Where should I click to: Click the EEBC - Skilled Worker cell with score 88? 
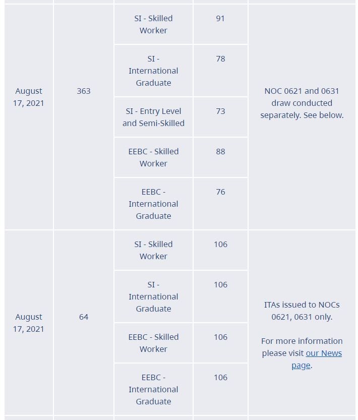[153, 157]
